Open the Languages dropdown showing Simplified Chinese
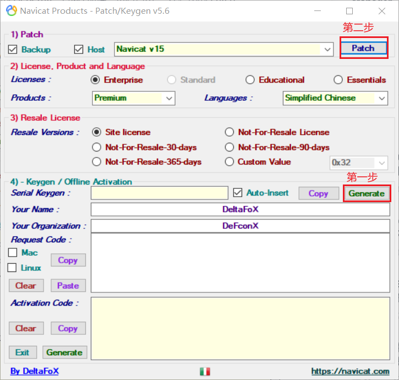399x380 pixels. pyautogui.click(x=335, y=98)
